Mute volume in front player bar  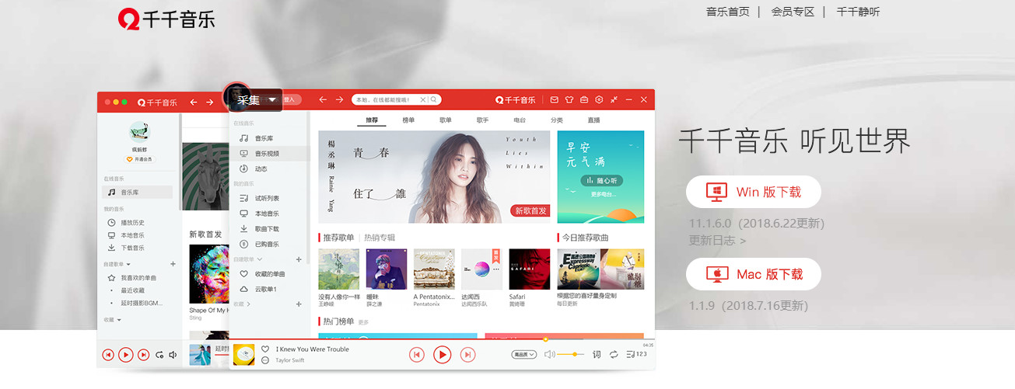(548, 354)
